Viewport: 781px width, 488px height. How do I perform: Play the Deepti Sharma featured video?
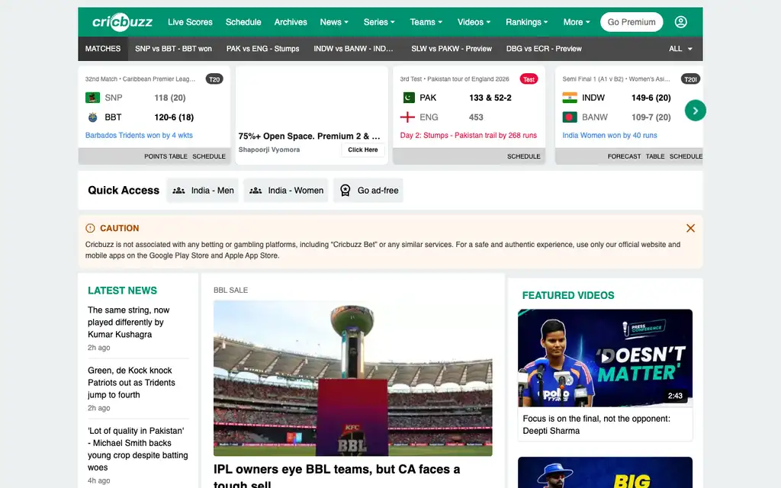click(605, 358)
